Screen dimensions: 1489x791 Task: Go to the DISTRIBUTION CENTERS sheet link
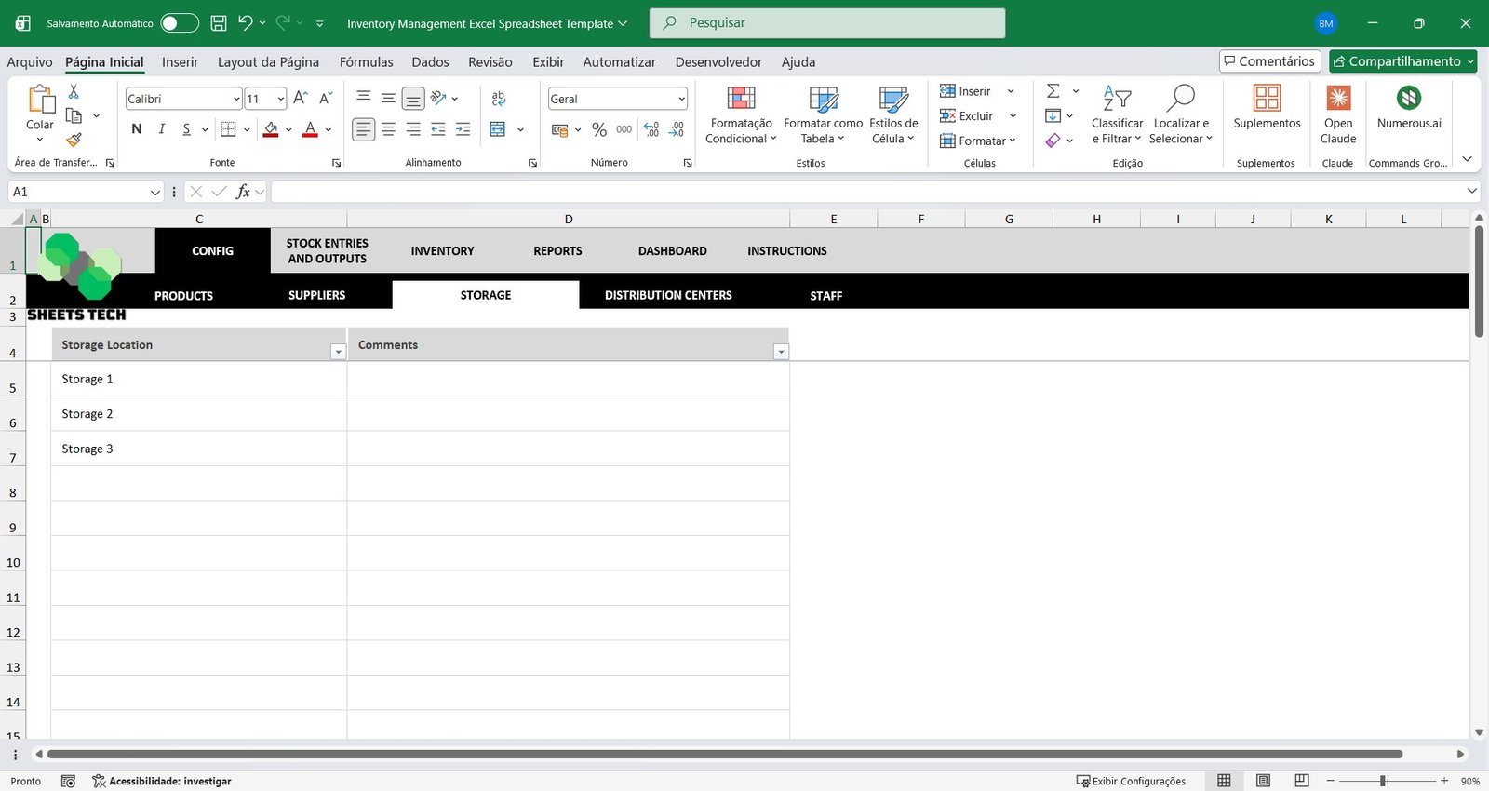click(x=668, y=296)
